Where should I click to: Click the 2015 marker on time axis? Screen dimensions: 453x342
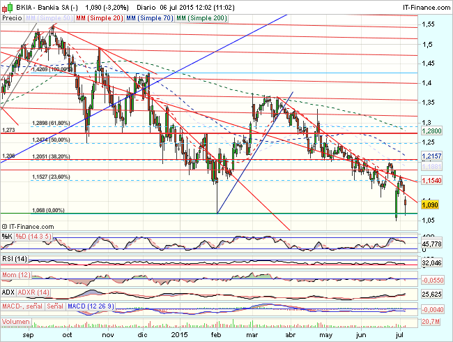tap(179, 335)
